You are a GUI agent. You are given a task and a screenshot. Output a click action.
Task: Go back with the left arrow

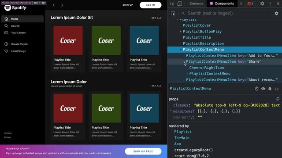tap(54, 5)
